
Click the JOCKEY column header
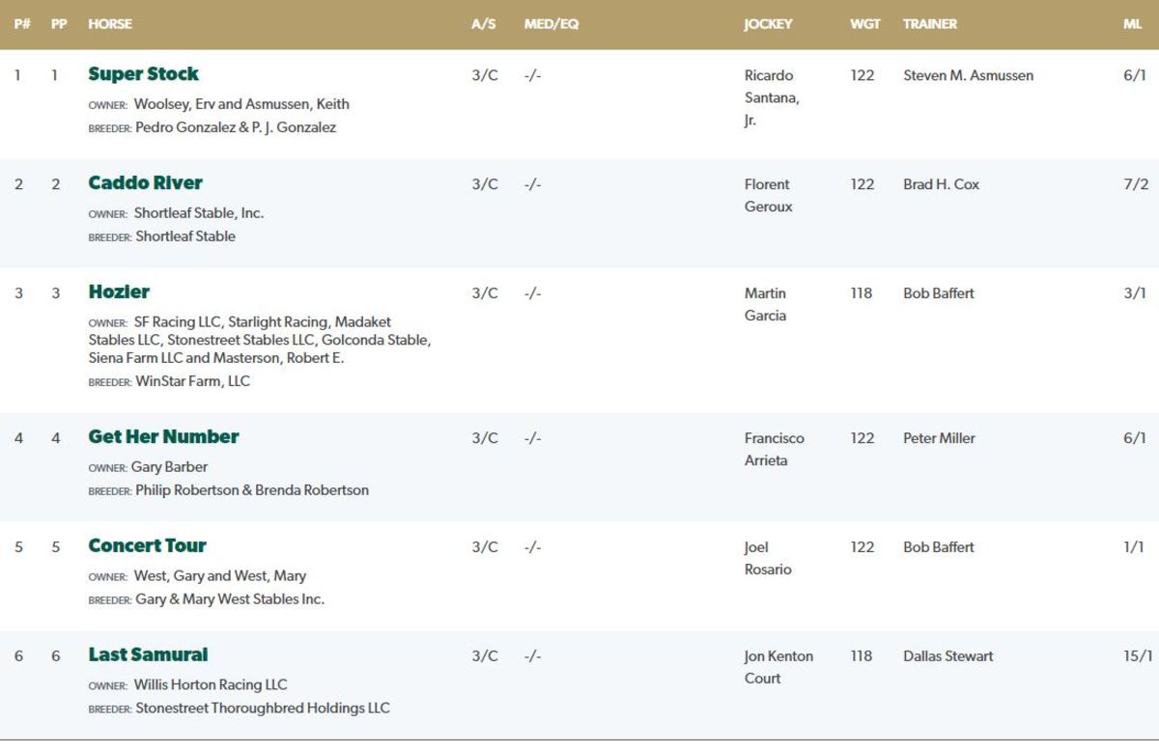coord(768,24)
